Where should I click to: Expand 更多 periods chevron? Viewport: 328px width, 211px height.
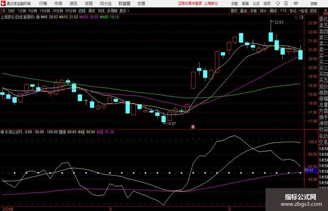[128, 11]
